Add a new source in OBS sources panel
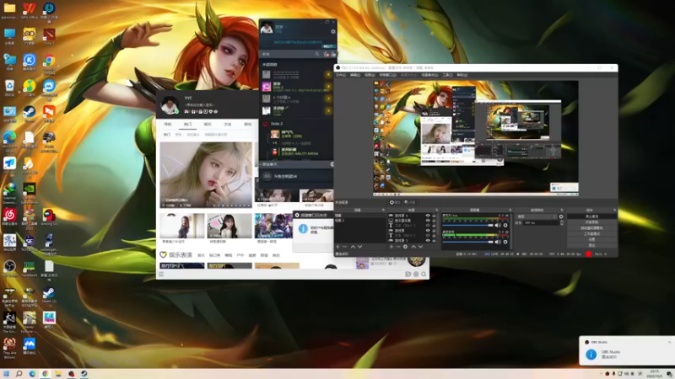Viewport: 675px width, 379px height. pyautogui.click(x=391, y=247)
